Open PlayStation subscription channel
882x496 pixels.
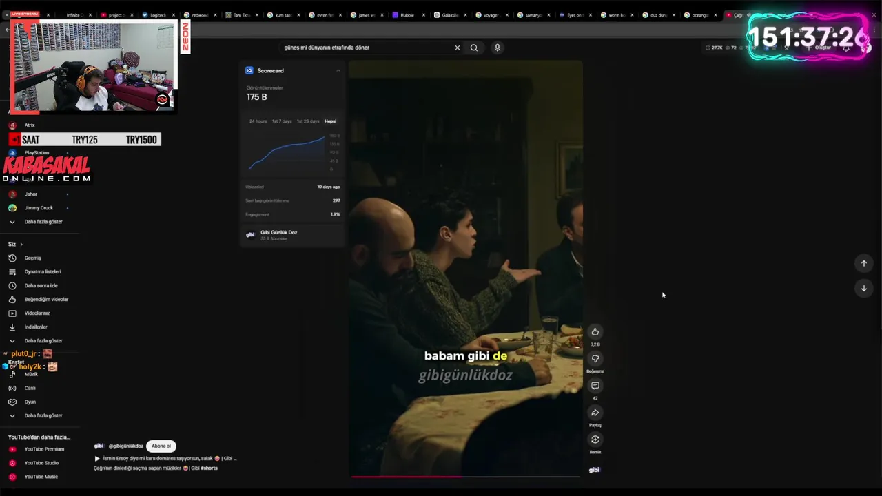click(x=37, y=153)
